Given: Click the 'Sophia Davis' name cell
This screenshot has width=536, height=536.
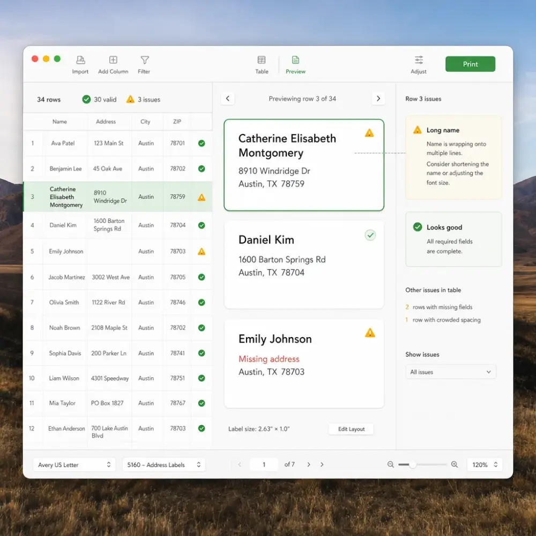Looking at the screenshot, I should coord(65,353).
